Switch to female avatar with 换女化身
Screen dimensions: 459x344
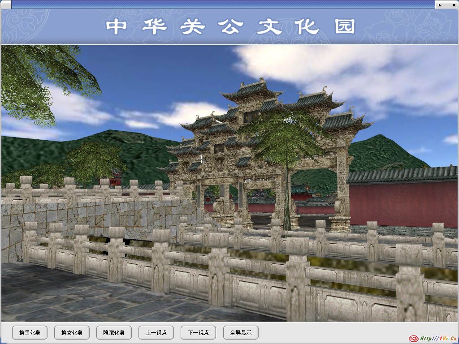72,333
